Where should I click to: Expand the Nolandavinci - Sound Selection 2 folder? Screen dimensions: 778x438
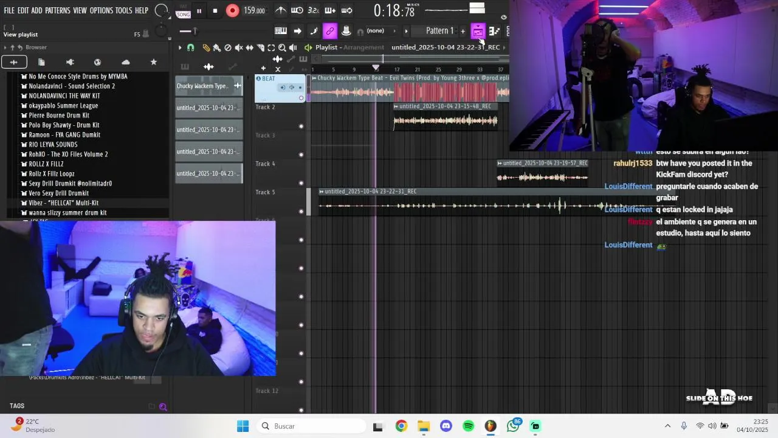[x=72, y=86]
